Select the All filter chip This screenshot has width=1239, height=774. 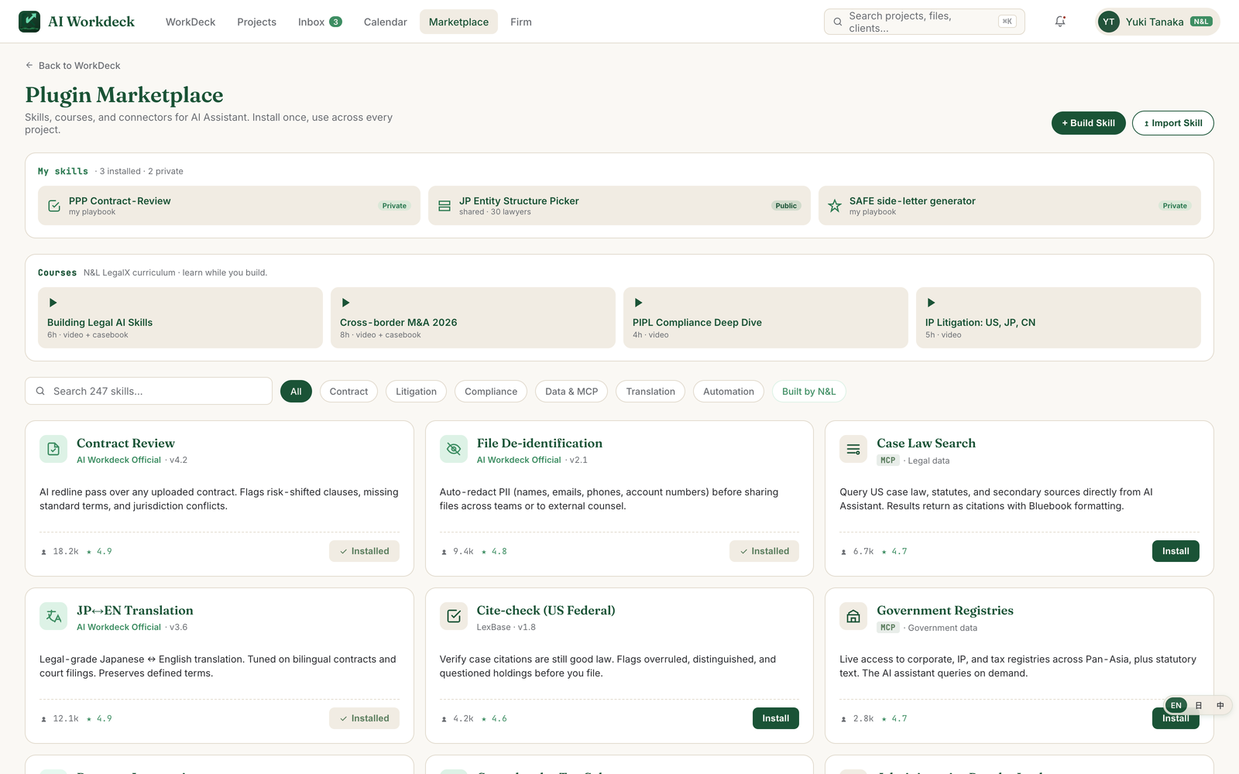point(296,392)
